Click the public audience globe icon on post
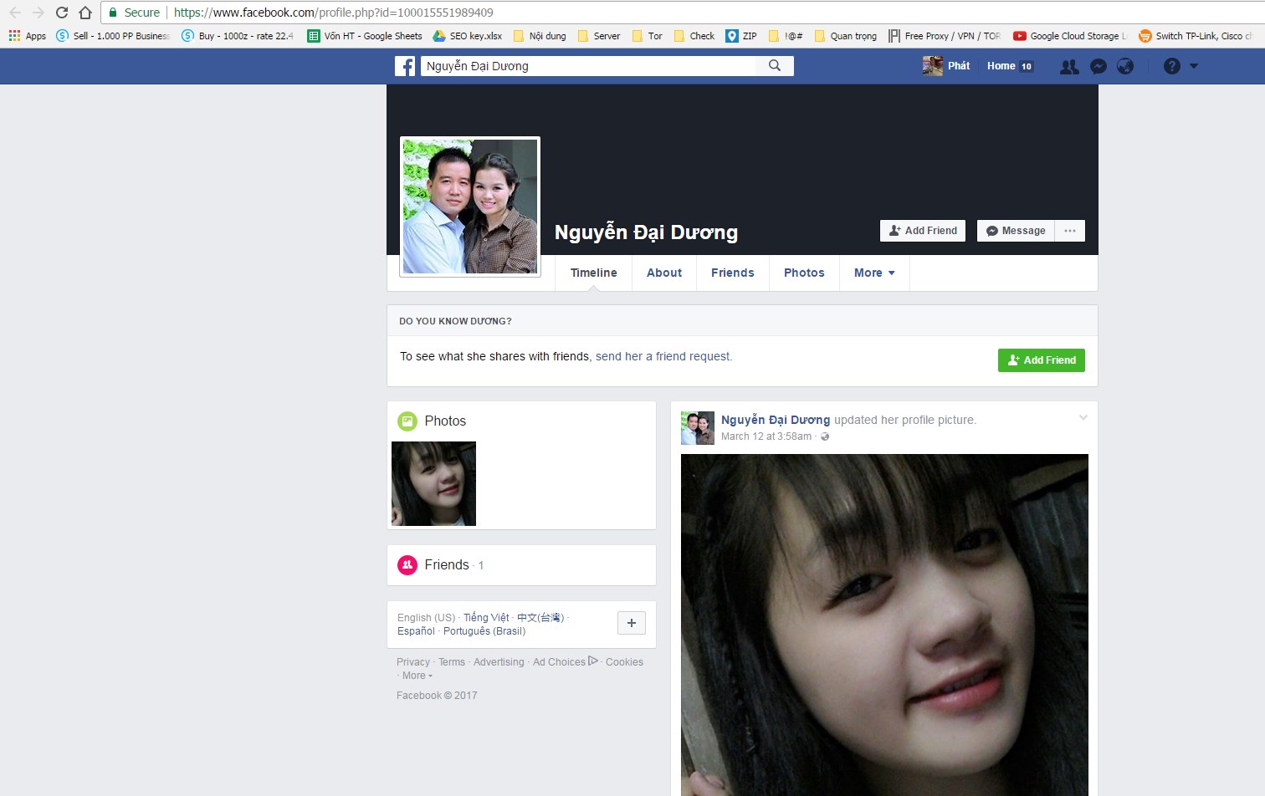 tap(825, 436)
